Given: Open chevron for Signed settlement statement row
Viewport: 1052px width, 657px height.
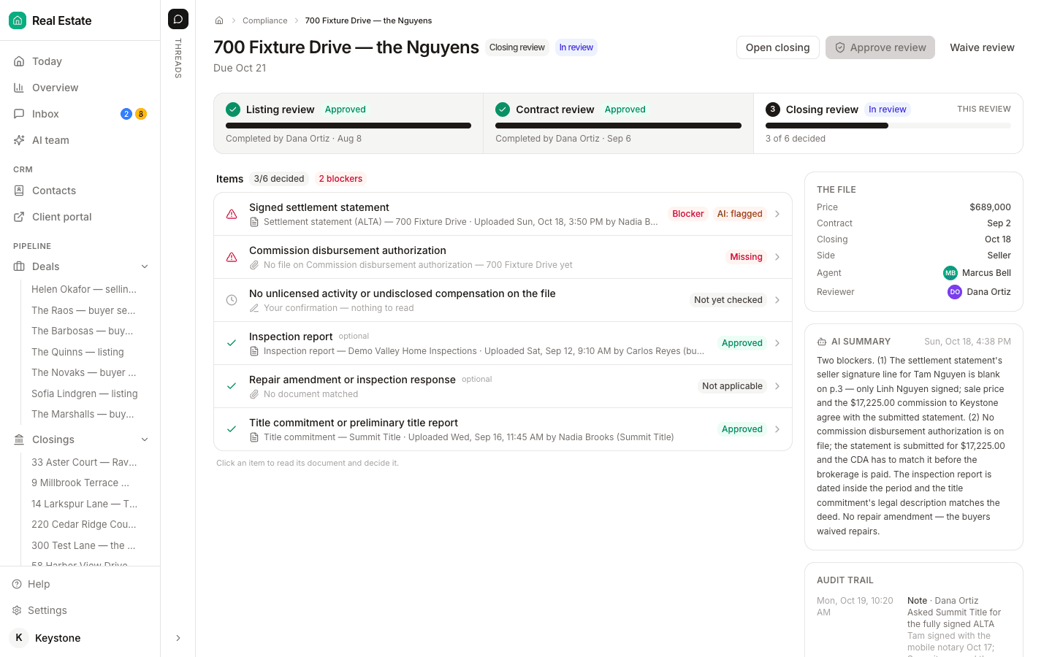Looking at the screenshot, I should [x=777, y=214].
